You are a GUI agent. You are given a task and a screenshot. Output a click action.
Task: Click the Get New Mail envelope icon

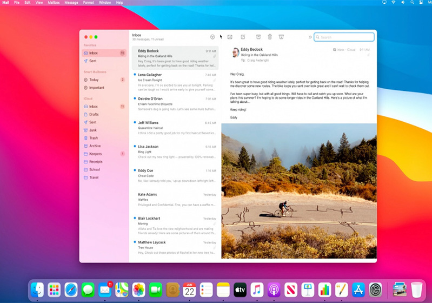point(230,37)
